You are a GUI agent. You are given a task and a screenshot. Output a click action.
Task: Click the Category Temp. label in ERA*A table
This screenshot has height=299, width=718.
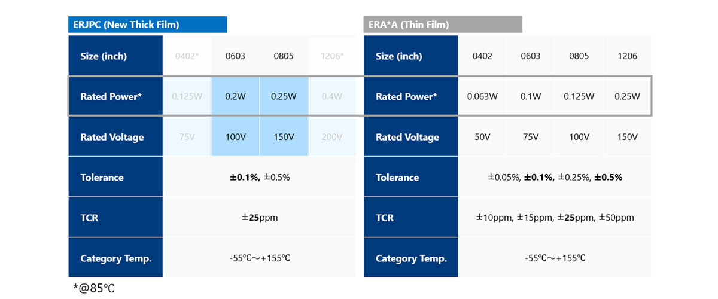[x=411, y=258]
